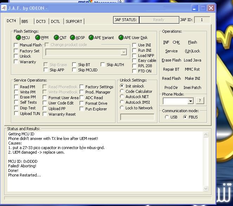Click the CHK operation button
The image size is (233, 206).
click(176, 42)
